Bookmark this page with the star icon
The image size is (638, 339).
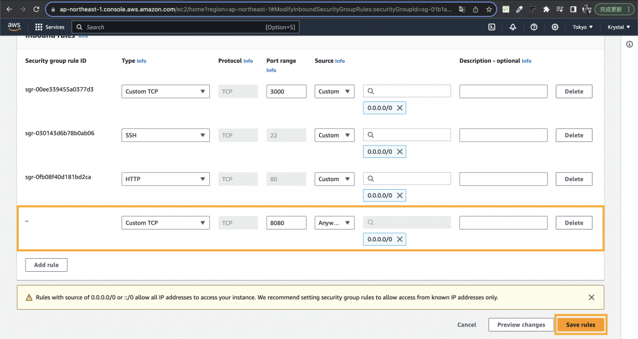click(x=488, y=9)
